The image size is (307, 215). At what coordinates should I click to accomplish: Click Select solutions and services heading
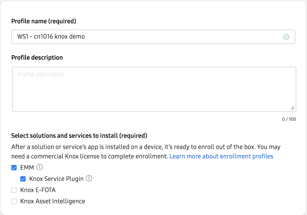[x=79, y=136]
